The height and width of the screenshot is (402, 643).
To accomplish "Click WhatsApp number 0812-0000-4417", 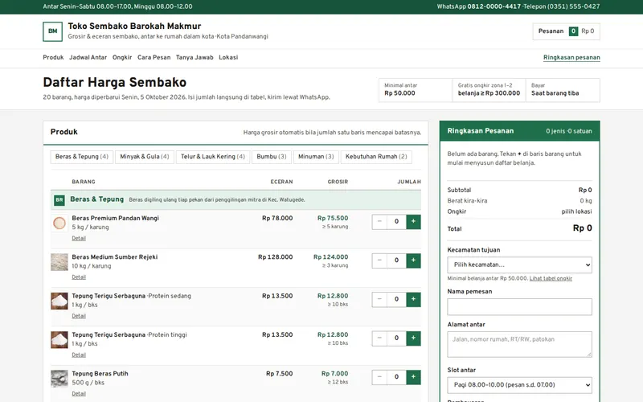I will (x=494, y=6).
